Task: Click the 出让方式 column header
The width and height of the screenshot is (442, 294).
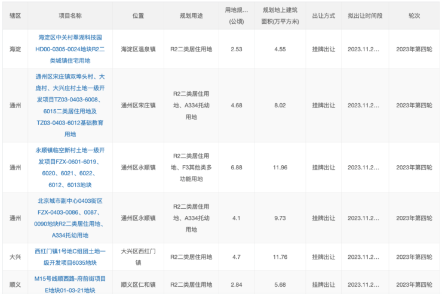Action: click(x=323, y=16)
